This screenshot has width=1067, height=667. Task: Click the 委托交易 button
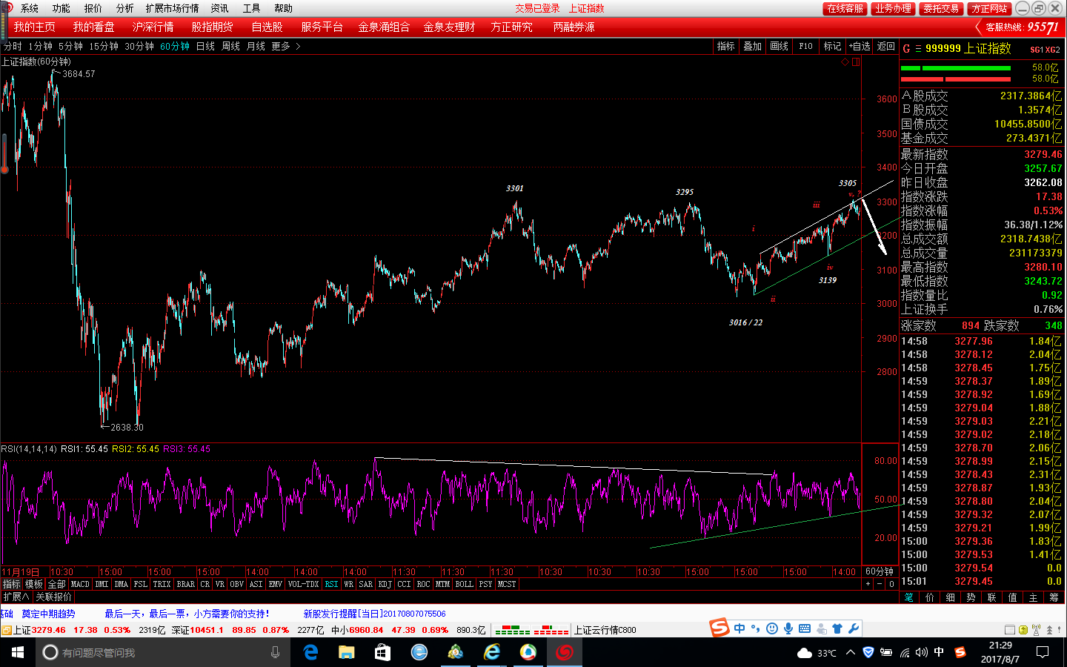coord(941,8)
